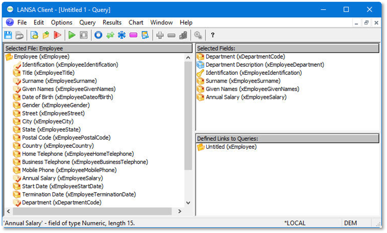
Task: Click the gray gears toolbar icon
Action: click(x=198, y=35)
